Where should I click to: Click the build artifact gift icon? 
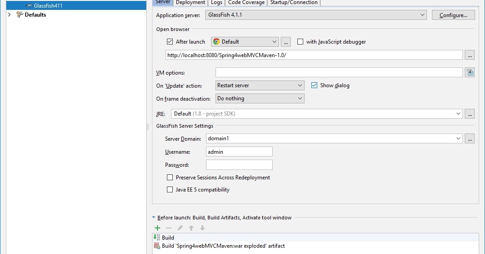(x=157, y=245)
